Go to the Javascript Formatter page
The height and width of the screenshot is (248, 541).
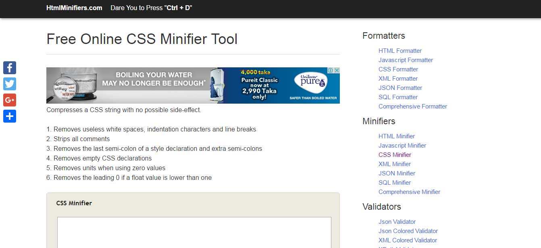406,60
